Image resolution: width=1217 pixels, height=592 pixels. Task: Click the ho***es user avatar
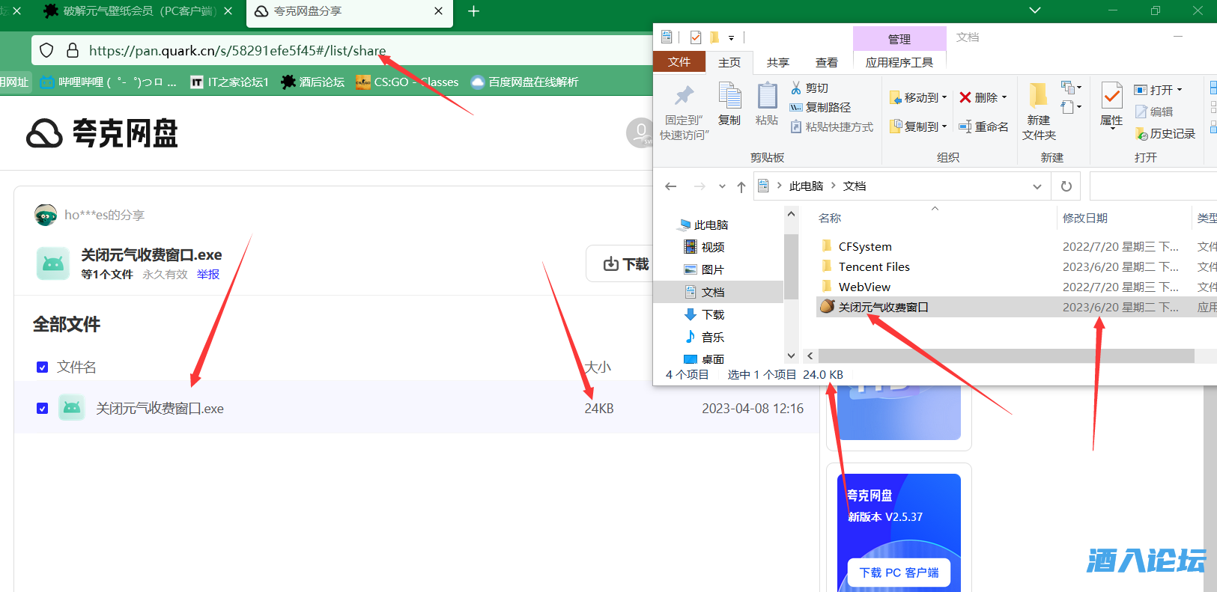click(46, 215)
